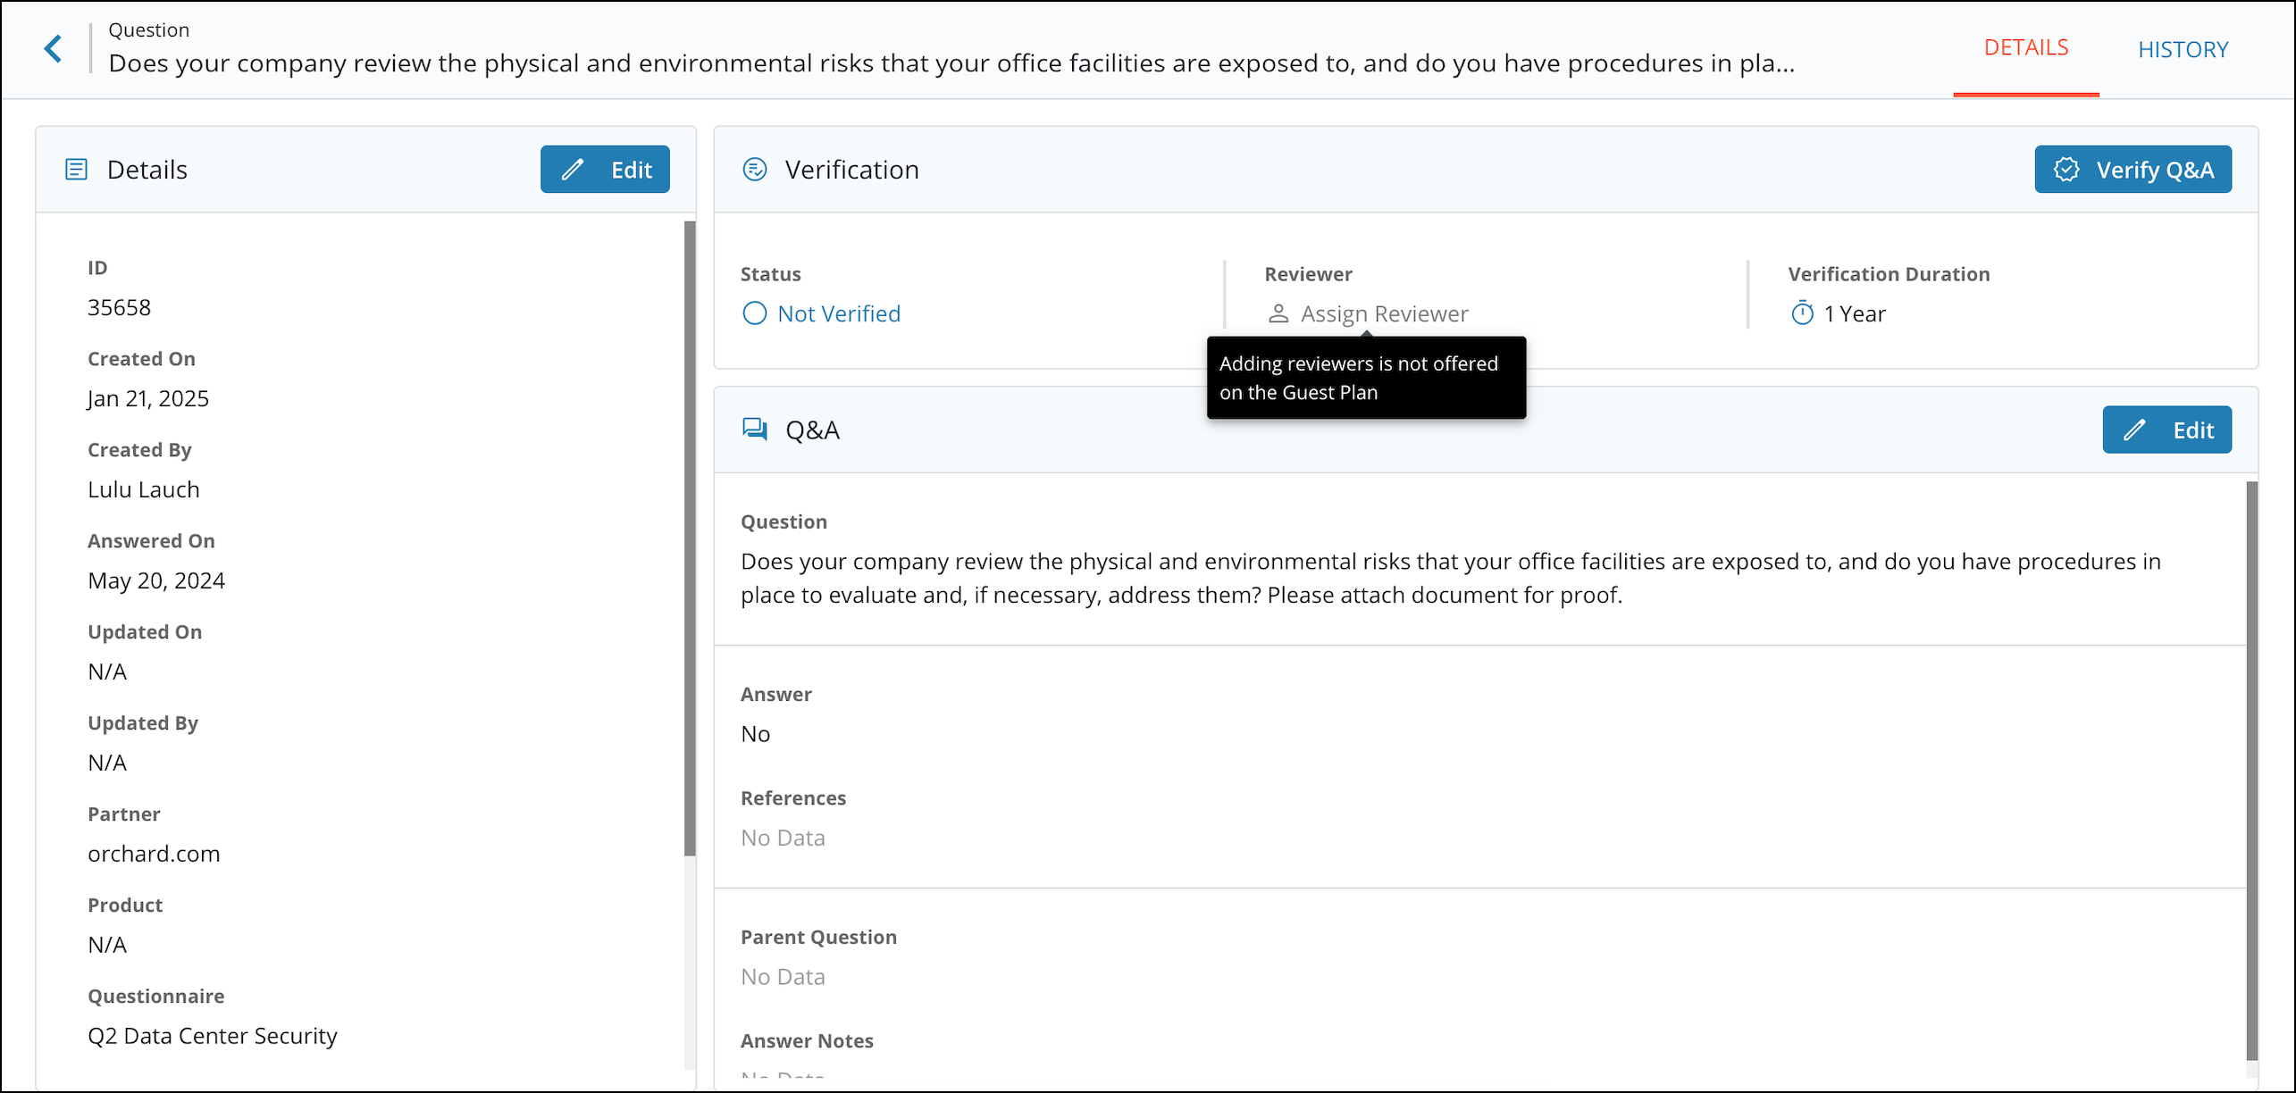Open the Edit button in Q&A panel
The image size is (2296, 1093).
(x=2166, y=430)
